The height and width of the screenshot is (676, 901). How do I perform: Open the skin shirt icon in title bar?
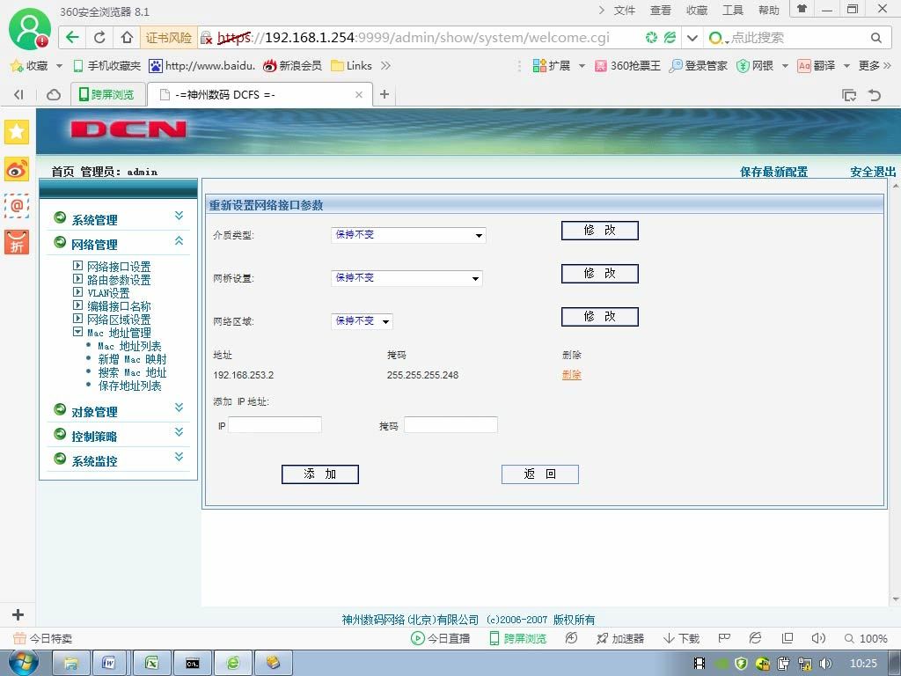(802, 9)
